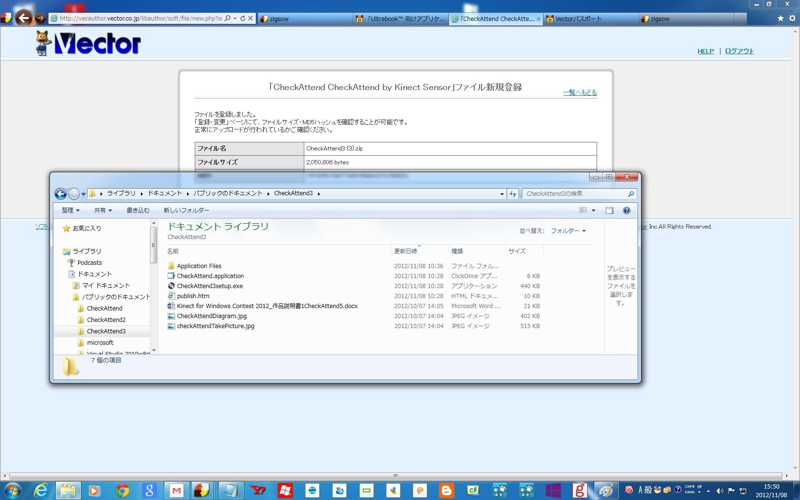Image resolution: width=800 pixels, height=500 pixels.
Task: Open Google Chrome from the taskbar
Action: 122,490
